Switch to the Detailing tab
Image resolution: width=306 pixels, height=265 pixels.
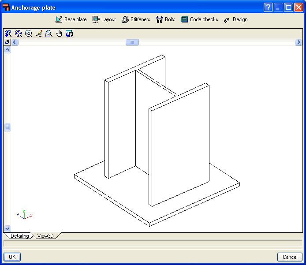click(19, 236)
